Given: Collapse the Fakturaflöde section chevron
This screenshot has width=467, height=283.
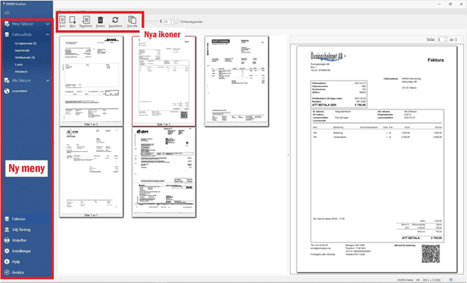Looking at the screenshot, I should 48,35.
